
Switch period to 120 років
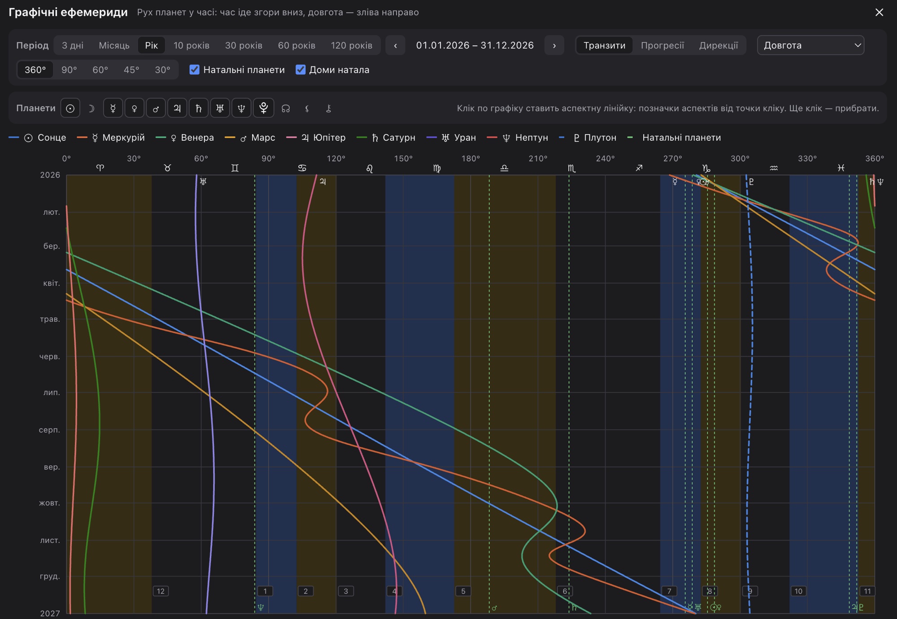click(x=352, y=45)
